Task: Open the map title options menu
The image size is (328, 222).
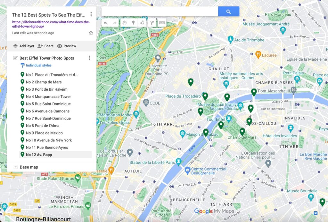Action: click(x=91, y=14)
